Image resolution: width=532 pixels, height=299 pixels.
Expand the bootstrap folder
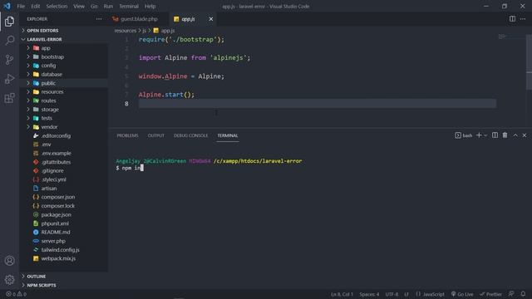coord(64,57)
